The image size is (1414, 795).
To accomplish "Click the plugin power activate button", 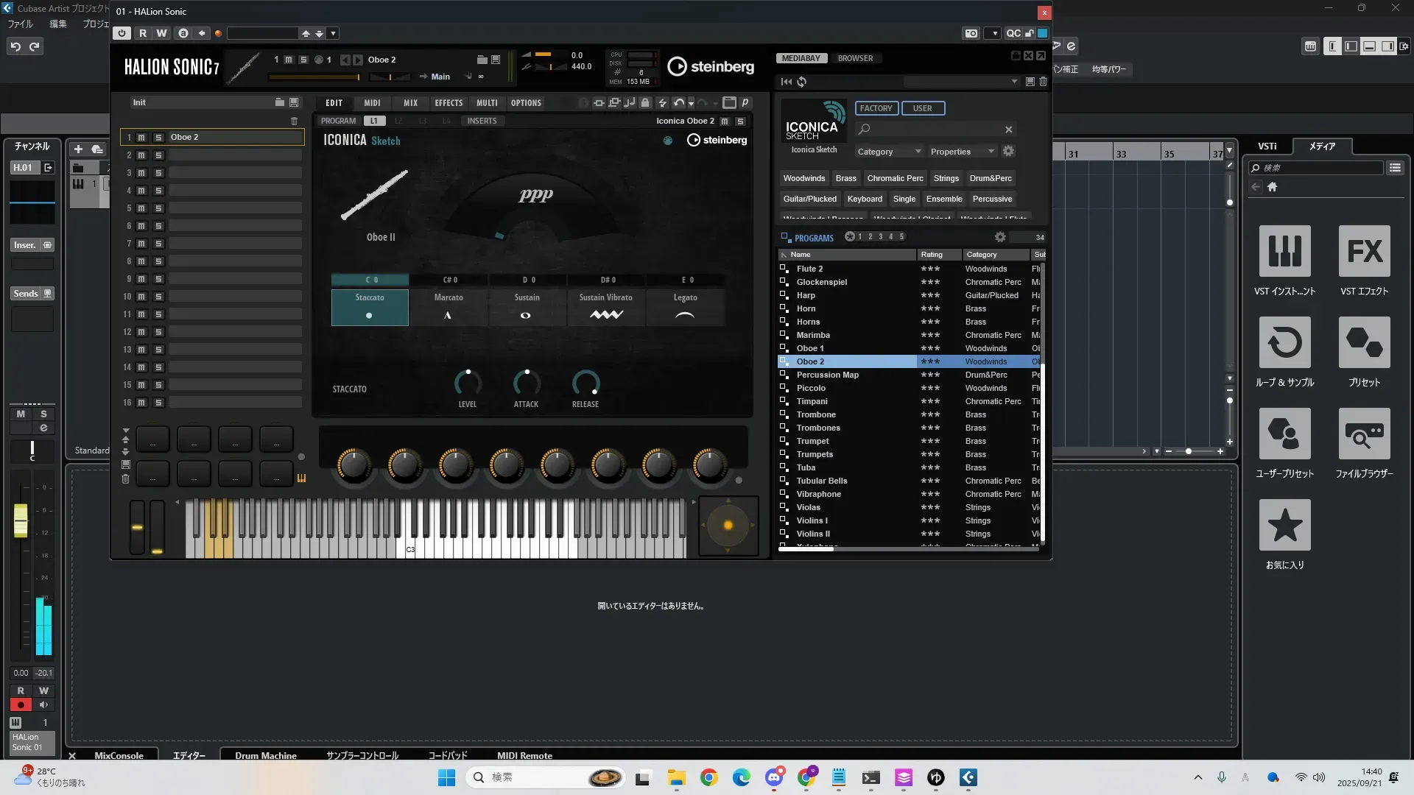I will [x=122, y=33].
